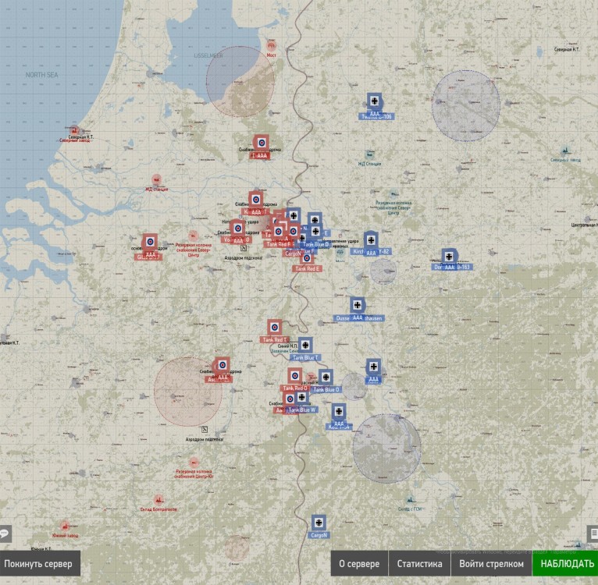Click the Северный завод icon on the coast
The height and width of the screenshot is (585, 598).
pos(74,131)
